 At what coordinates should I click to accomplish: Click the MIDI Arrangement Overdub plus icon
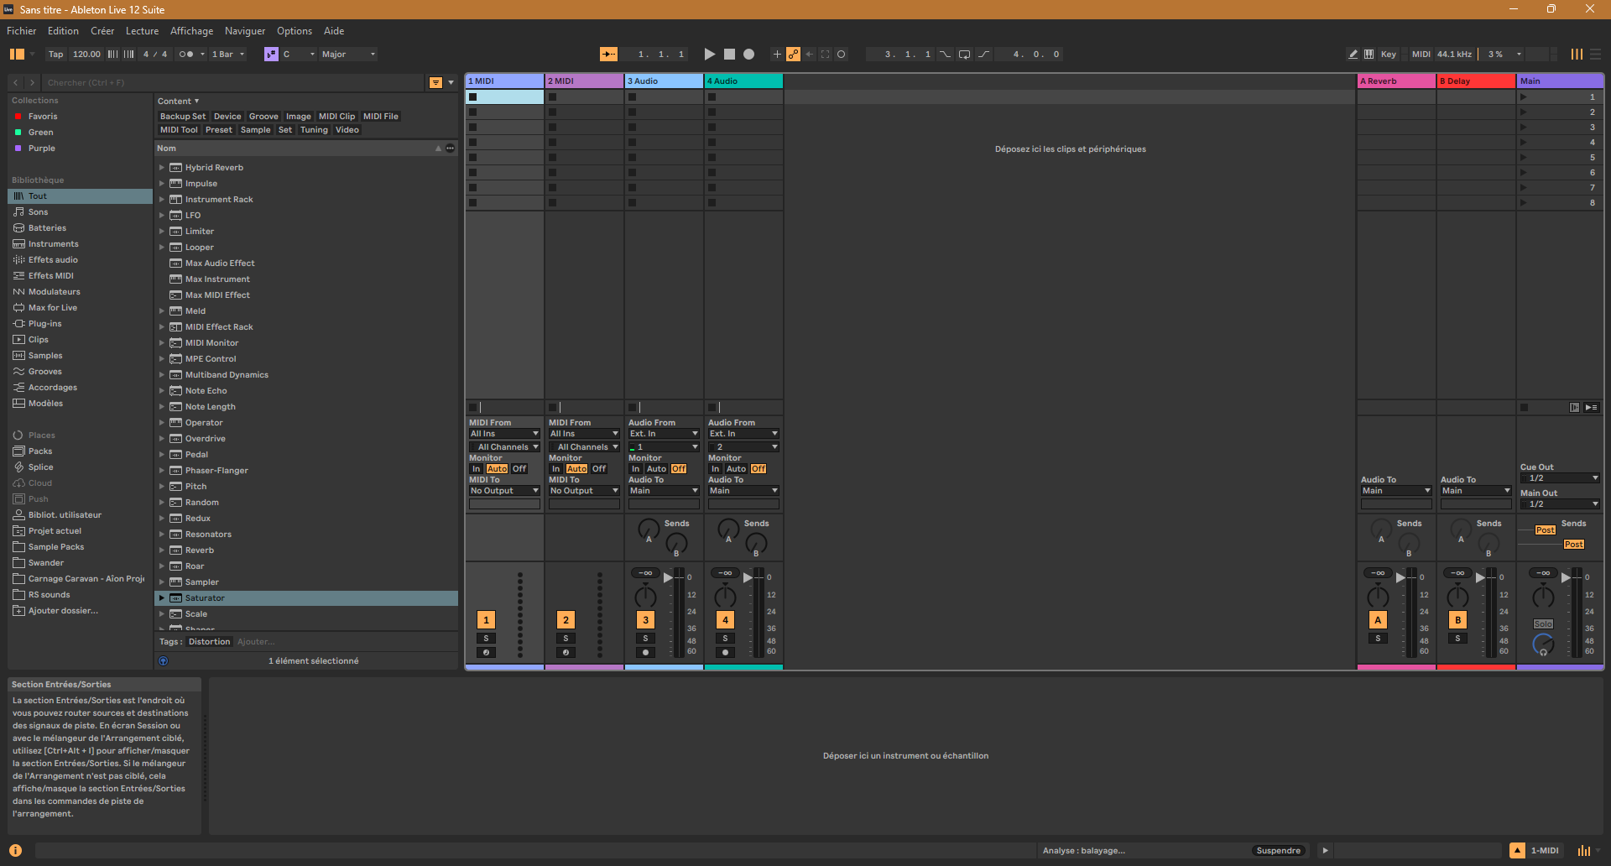(777, 55)
